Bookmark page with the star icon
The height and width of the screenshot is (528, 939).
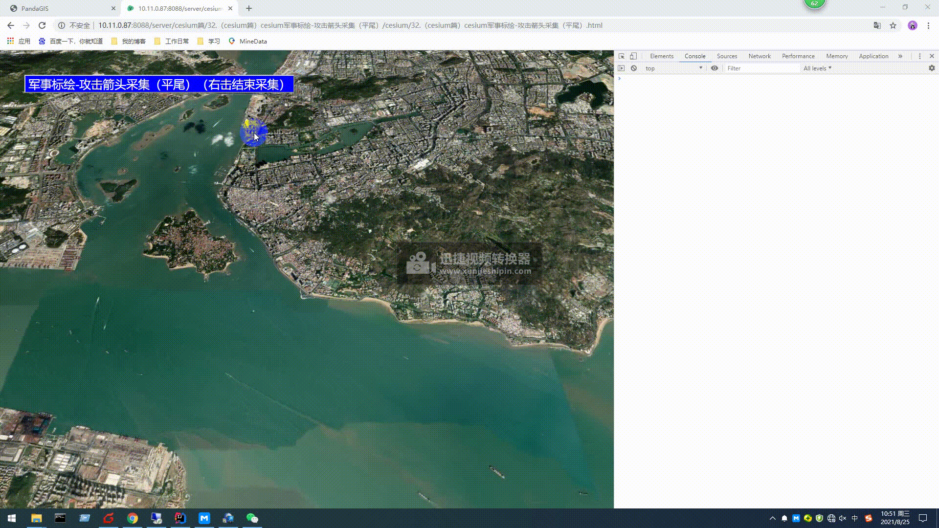point(893,25)
